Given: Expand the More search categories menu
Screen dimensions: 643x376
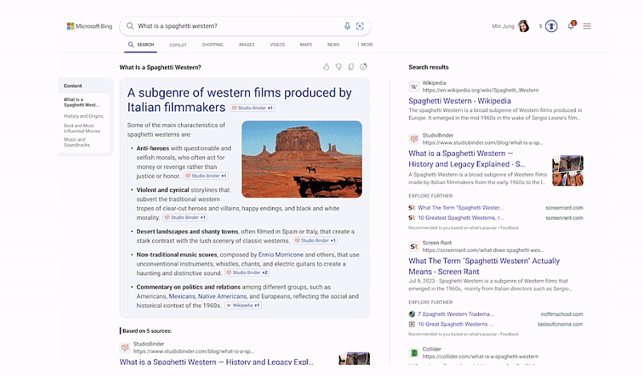Looking at the screenshot, I should pyautogui.click(x=365, y=45).
